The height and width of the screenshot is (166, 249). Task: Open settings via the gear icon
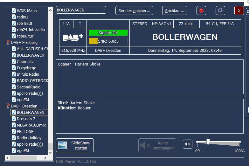[x=220, y=10]
